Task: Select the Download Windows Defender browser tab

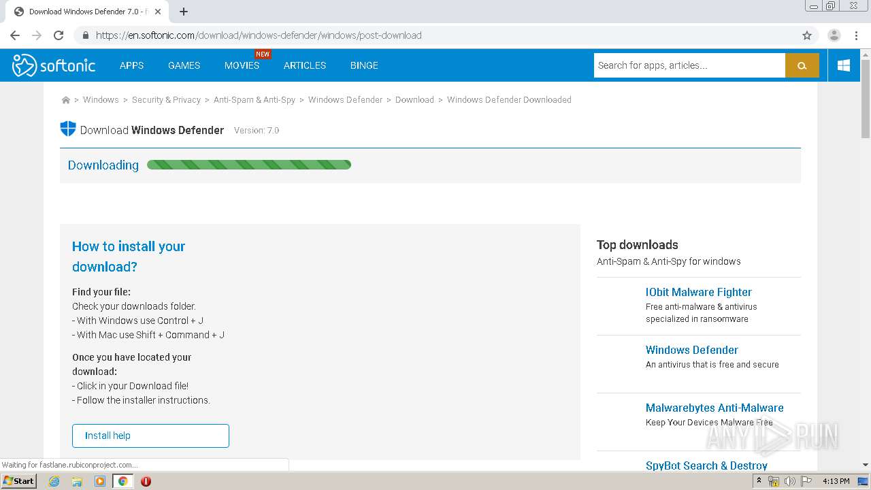Action: tap(86, 12)
